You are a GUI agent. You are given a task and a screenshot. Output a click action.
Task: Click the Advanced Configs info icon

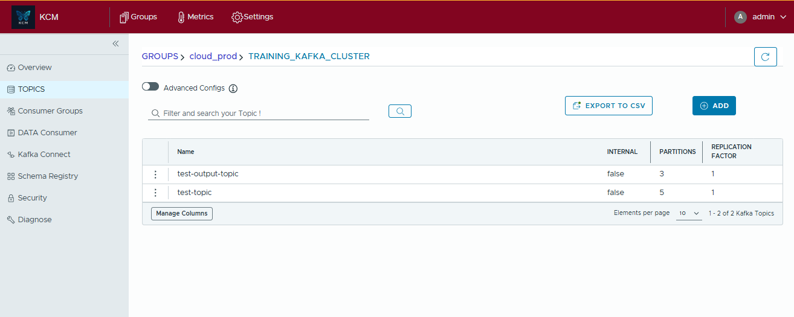[233, 89]
